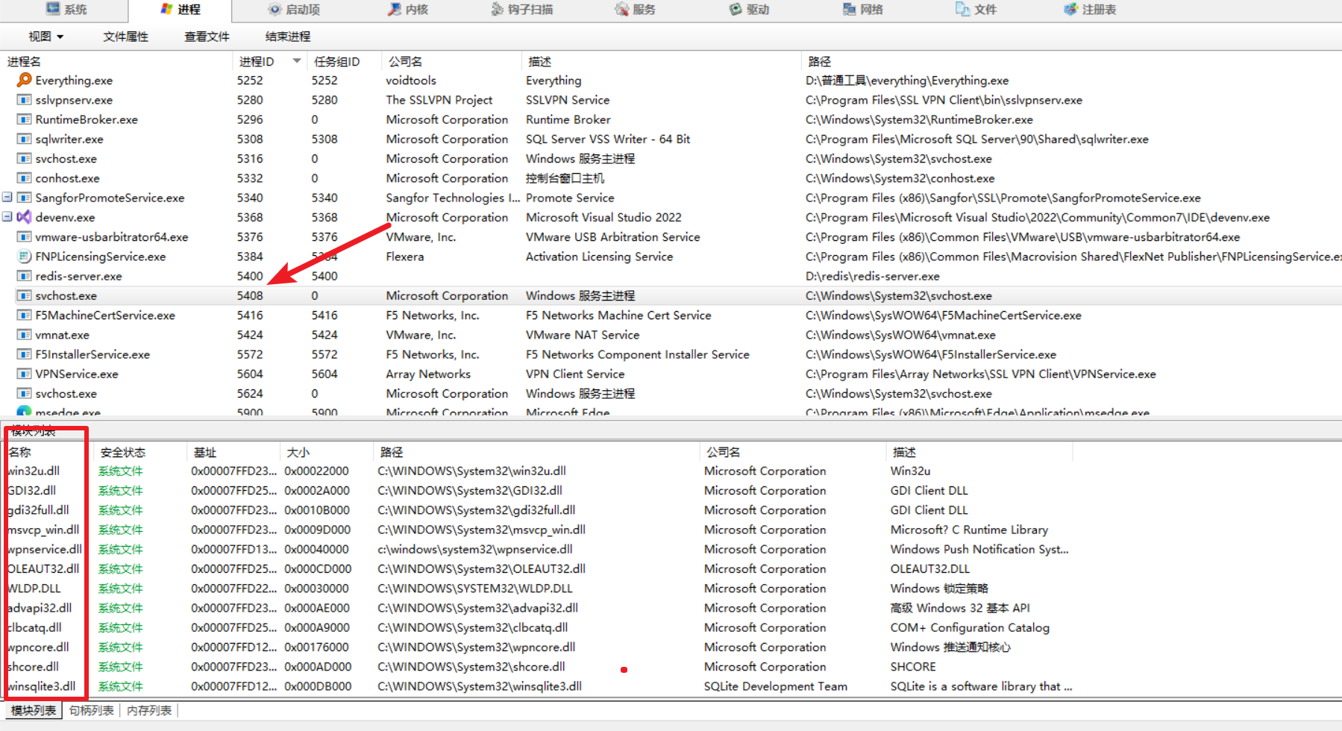Viewport: 1342px width, 731px height.
Task: Sort modules by 安全状态 column header
Action: 139,452
